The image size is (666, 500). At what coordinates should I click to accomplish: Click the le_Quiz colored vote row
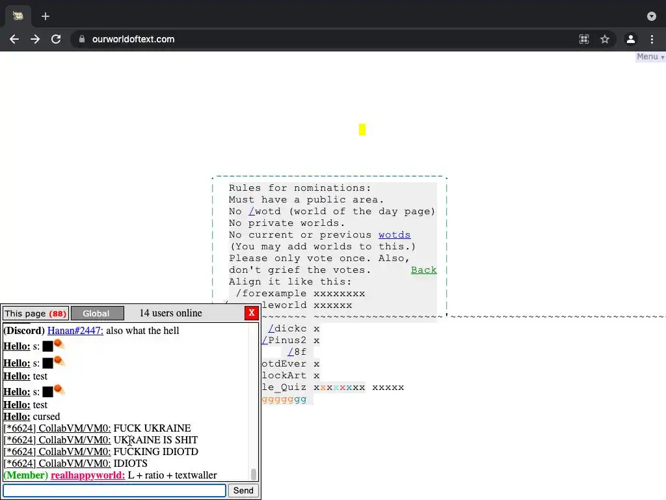[332, 387]
